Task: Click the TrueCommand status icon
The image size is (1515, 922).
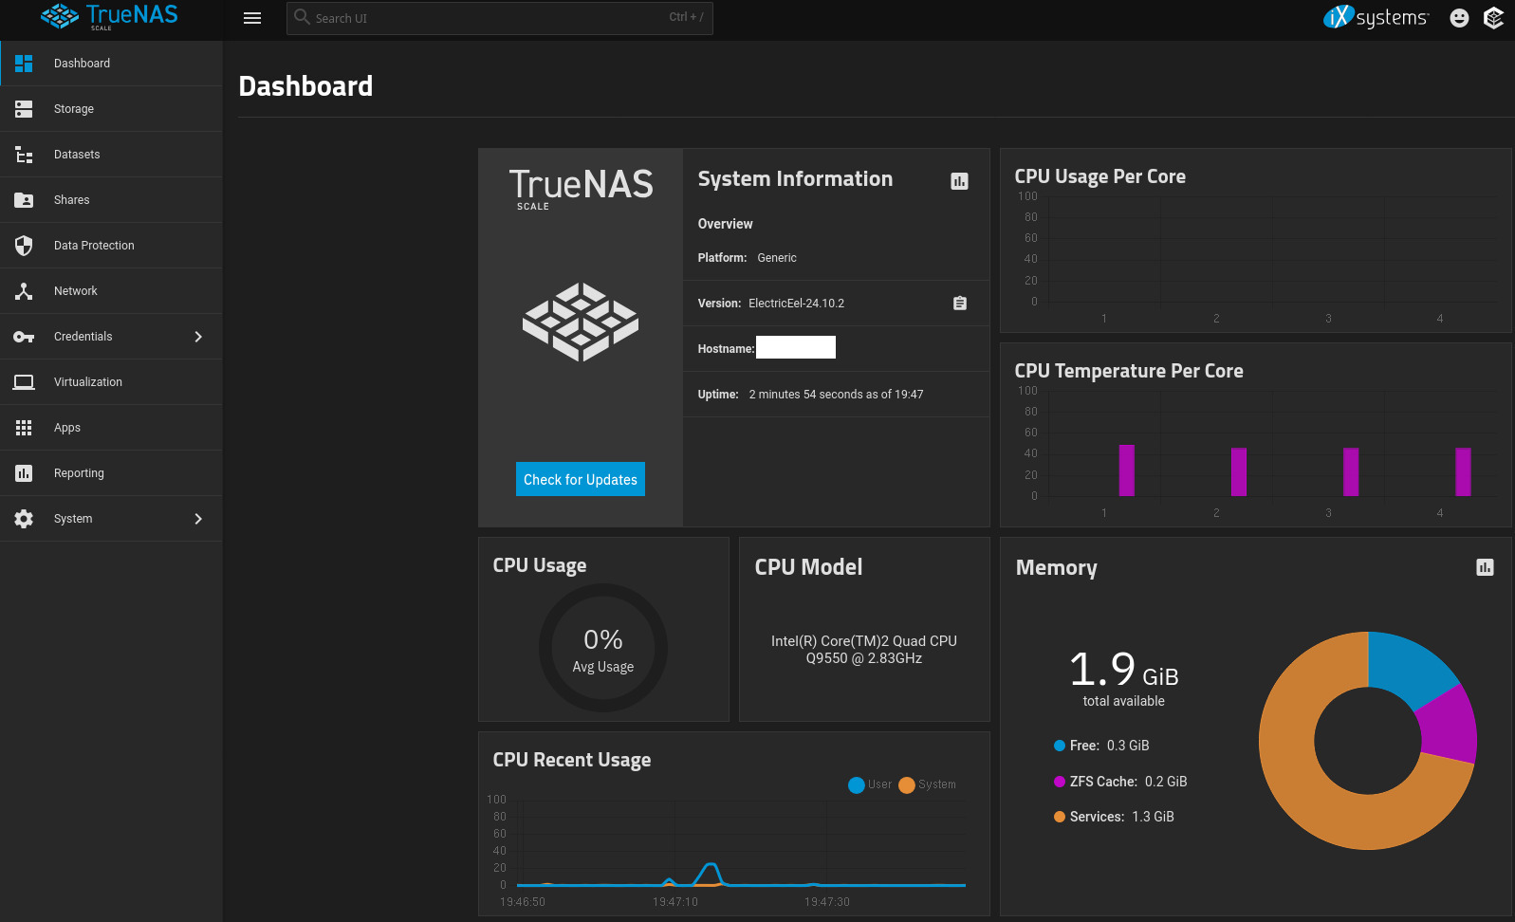Action: click(x=1493, y=18)
